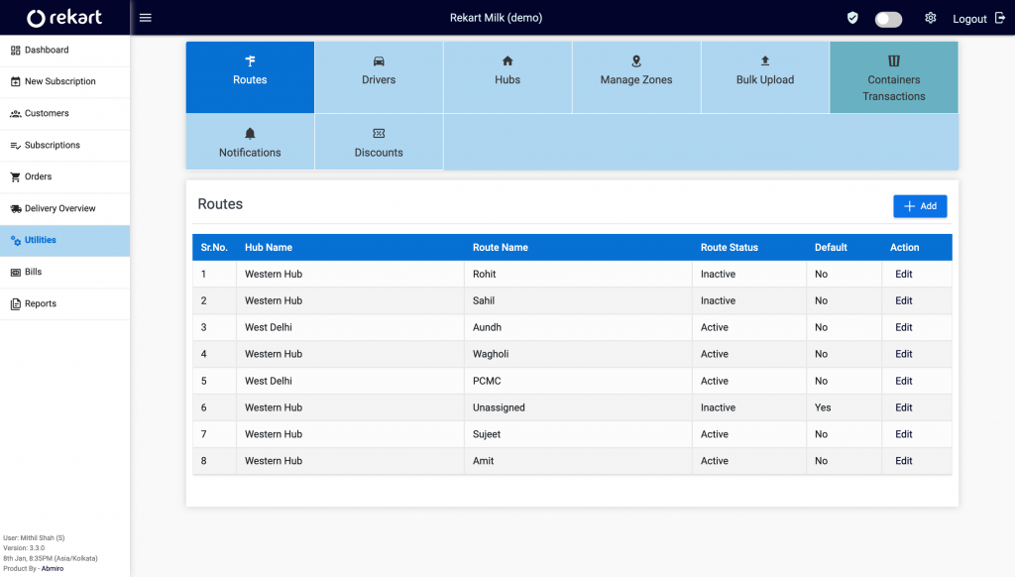Click the shield verification icon
The height and width of the screenshot is (577, 1015).
pyautogui.click(x=852, y=18)
